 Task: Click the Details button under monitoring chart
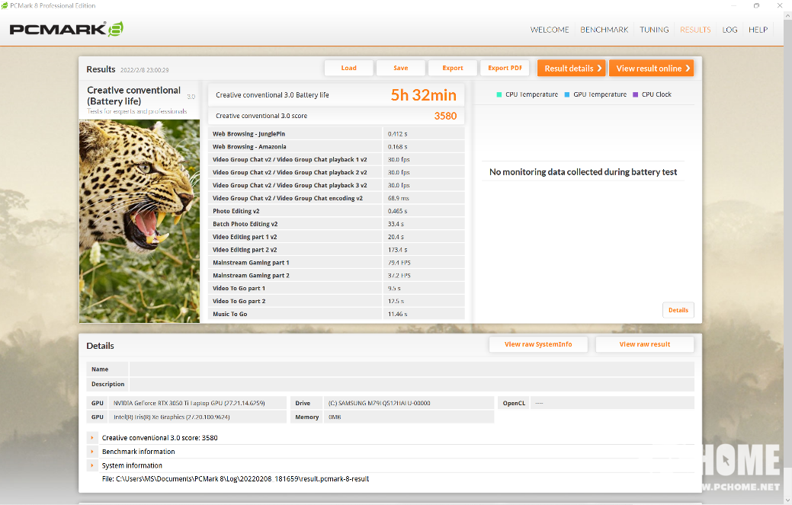point(678,310)
